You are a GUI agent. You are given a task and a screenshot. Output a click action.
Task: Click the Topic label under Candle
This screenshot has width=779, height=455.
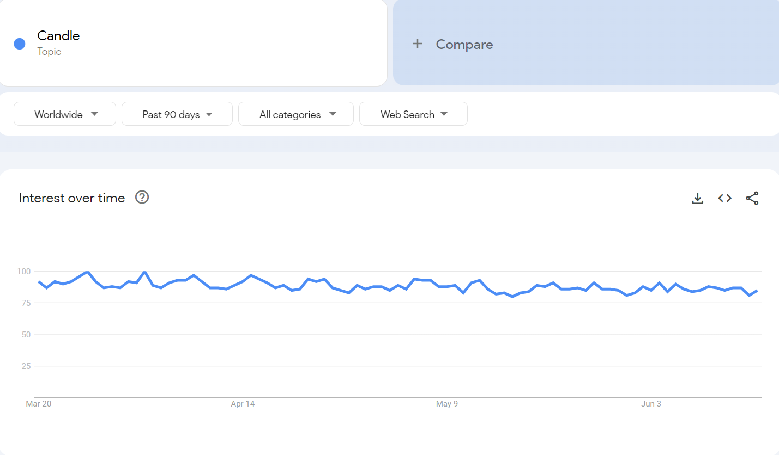coord(49,52)
